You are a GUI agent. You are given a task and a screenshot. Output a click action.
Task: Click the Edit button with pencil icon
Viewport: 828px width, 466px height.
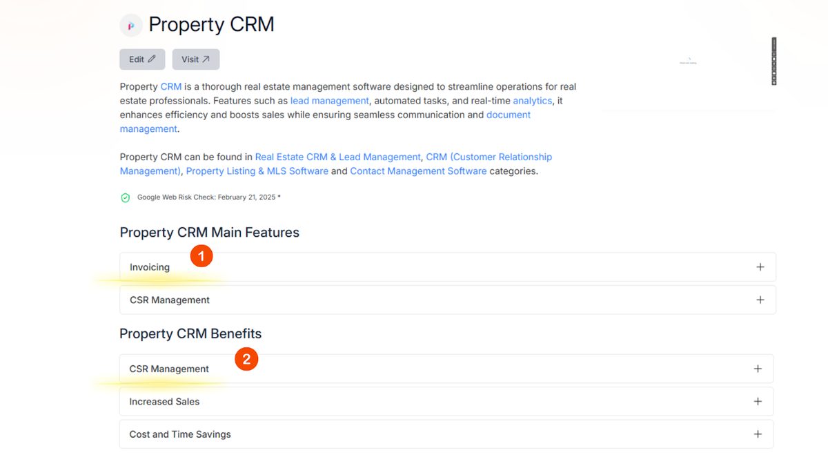click(142, 59)
